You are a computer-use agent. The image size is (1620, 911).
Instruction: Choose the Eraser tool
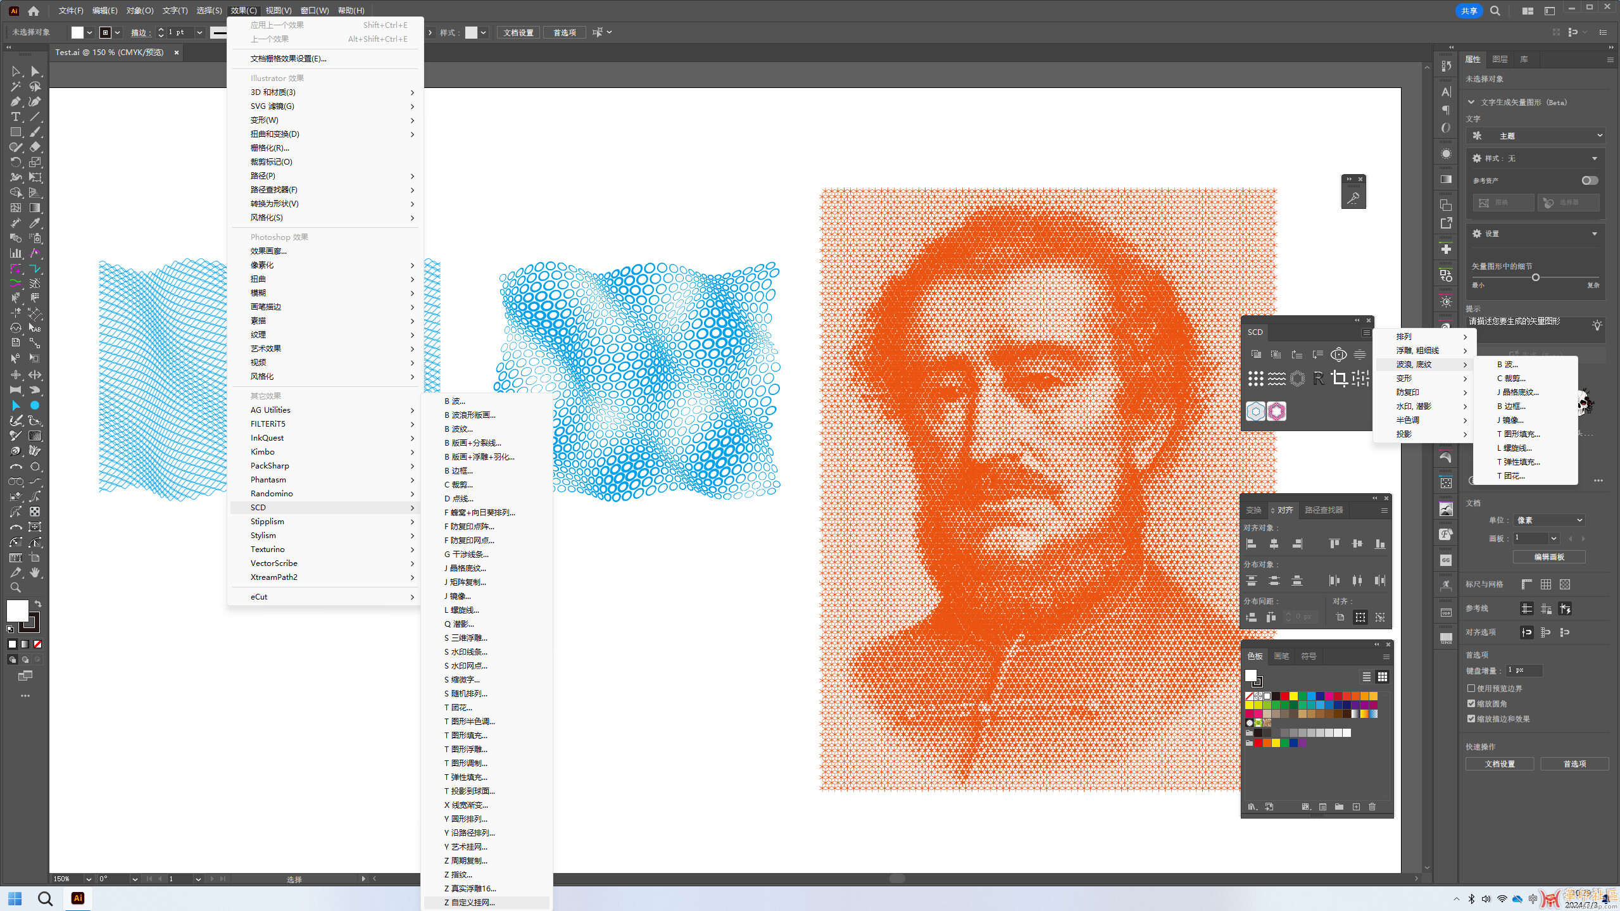coord(35,148)
